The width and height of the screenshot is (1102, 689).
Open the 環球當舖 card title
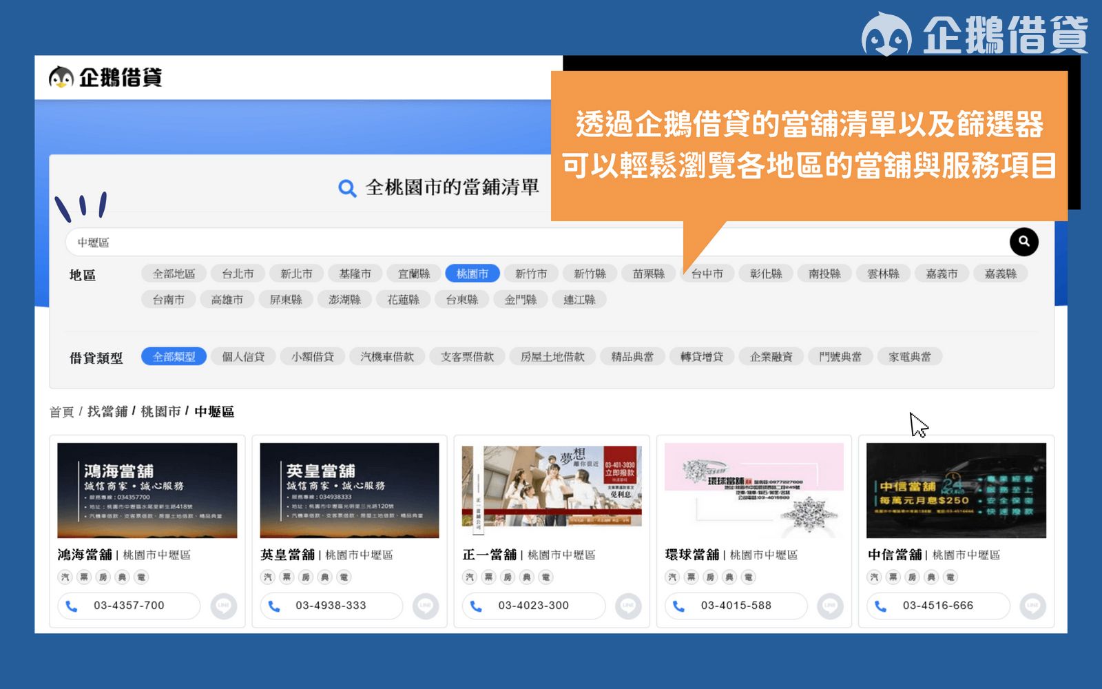(692, 555)
